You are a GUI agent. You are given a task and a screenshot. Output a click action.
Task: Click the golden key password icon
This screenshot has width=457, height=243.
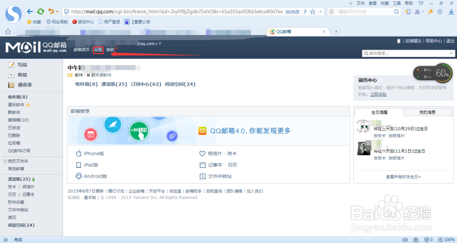(x=430, y=12)
